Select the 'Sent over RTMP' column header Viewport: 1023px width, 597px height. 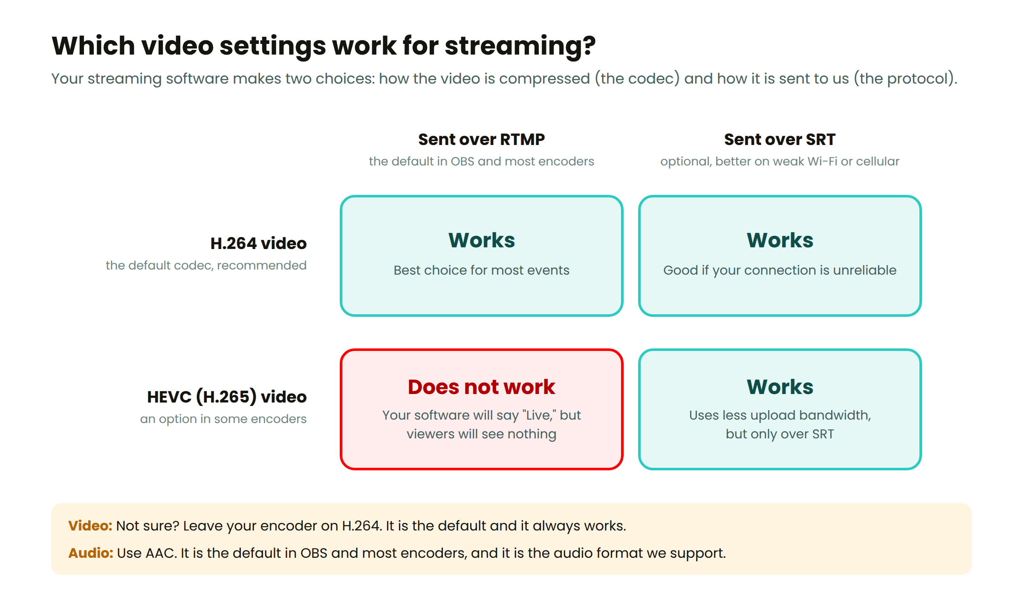481,139
